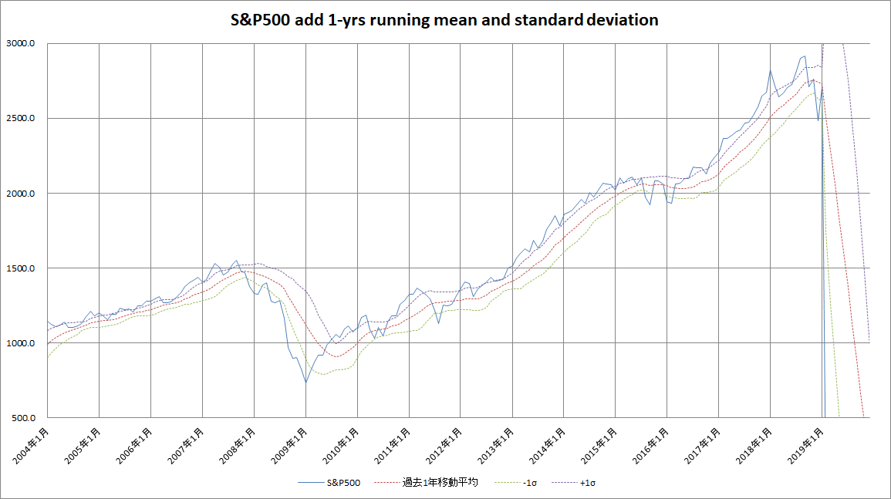Click the 2010年1月 x-axis label

point(341,447)
